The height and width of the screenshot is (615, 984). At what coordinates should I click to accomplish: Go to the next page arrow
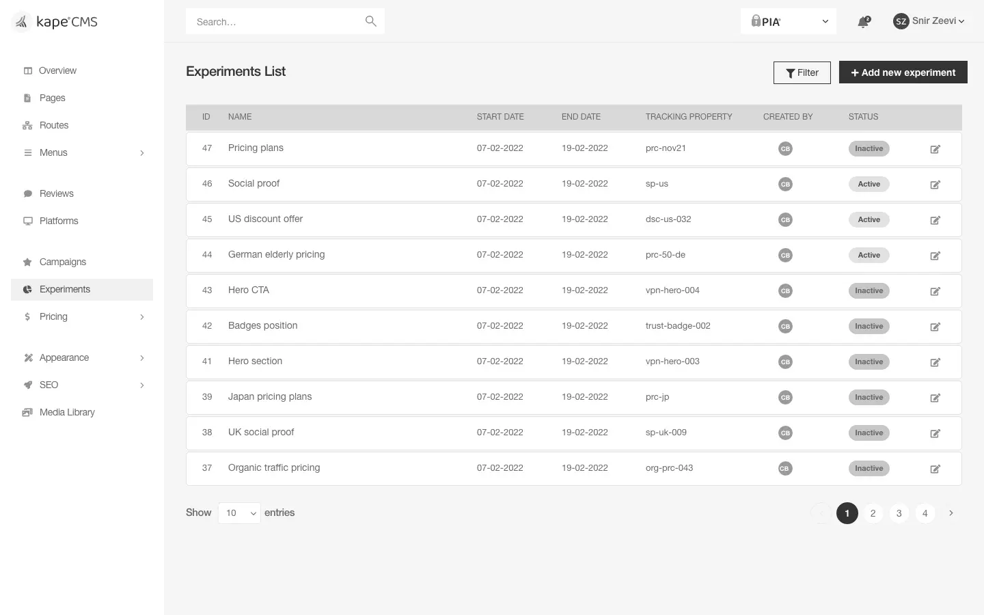951,513
